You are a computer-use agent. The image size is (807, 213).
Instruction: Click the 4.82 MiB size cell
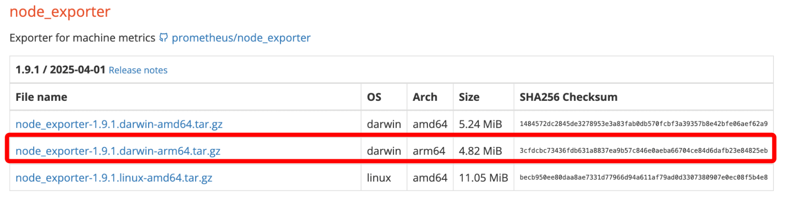[480, 151]
